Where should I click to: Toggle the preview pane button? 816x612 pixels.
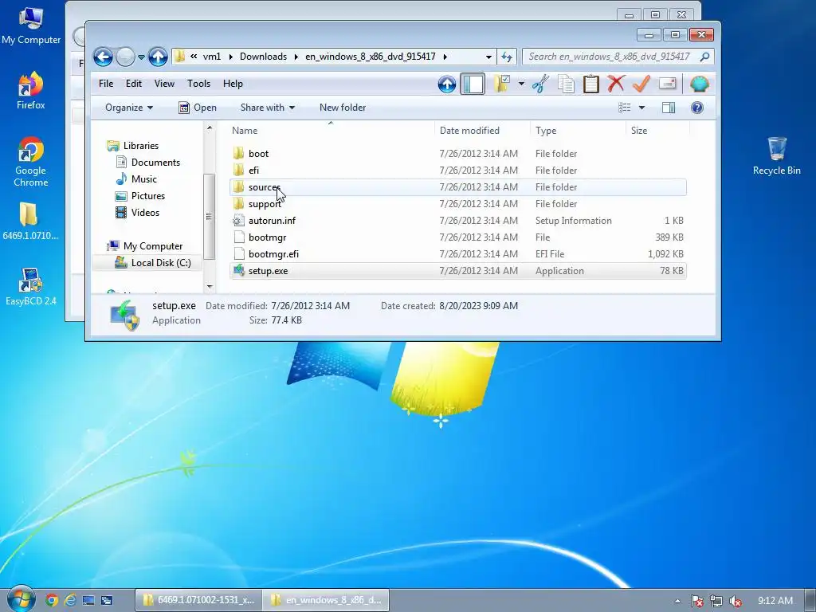point(669,108)
